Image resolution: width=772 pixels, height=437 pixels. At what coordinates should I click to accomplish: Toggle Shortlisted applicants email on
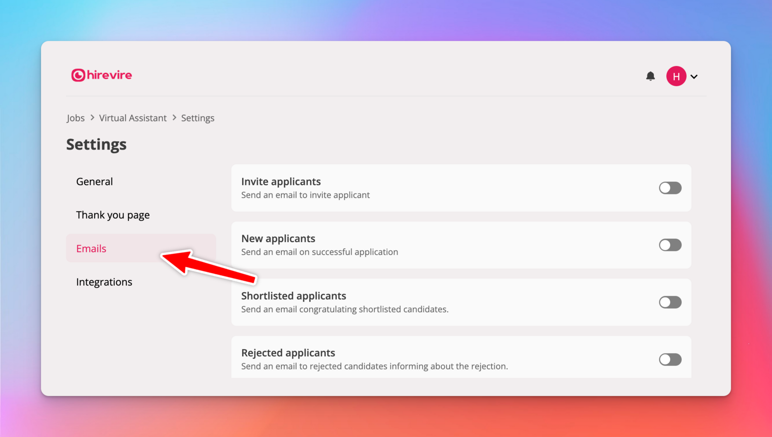point(670,302)
